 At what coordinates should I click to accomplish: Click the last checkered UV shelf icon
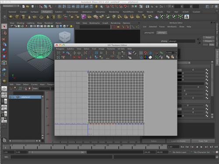point(187,17)
